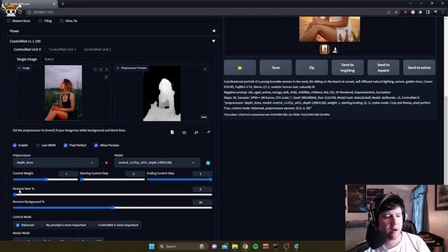The image size is (448, 252).
Task: Click the new canvas document icon
Action: click(172, 132)
